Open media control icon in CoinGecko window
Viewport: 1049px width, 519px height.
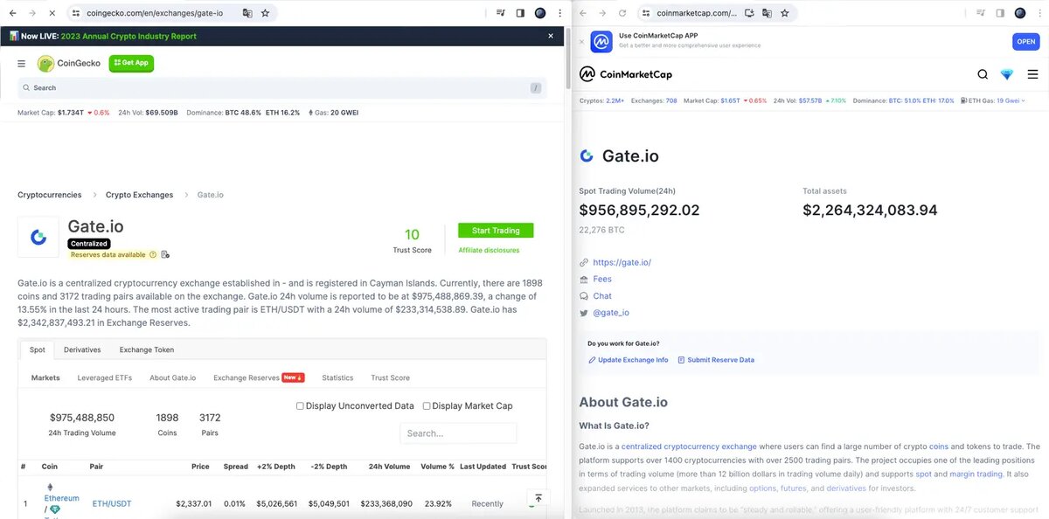(501, 13)
